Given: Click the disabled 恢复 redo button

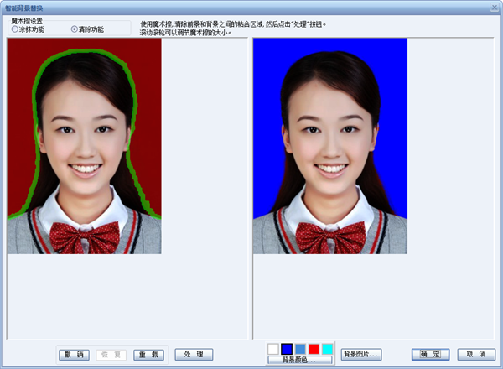Looking at the screenshot, I should 111,355.
